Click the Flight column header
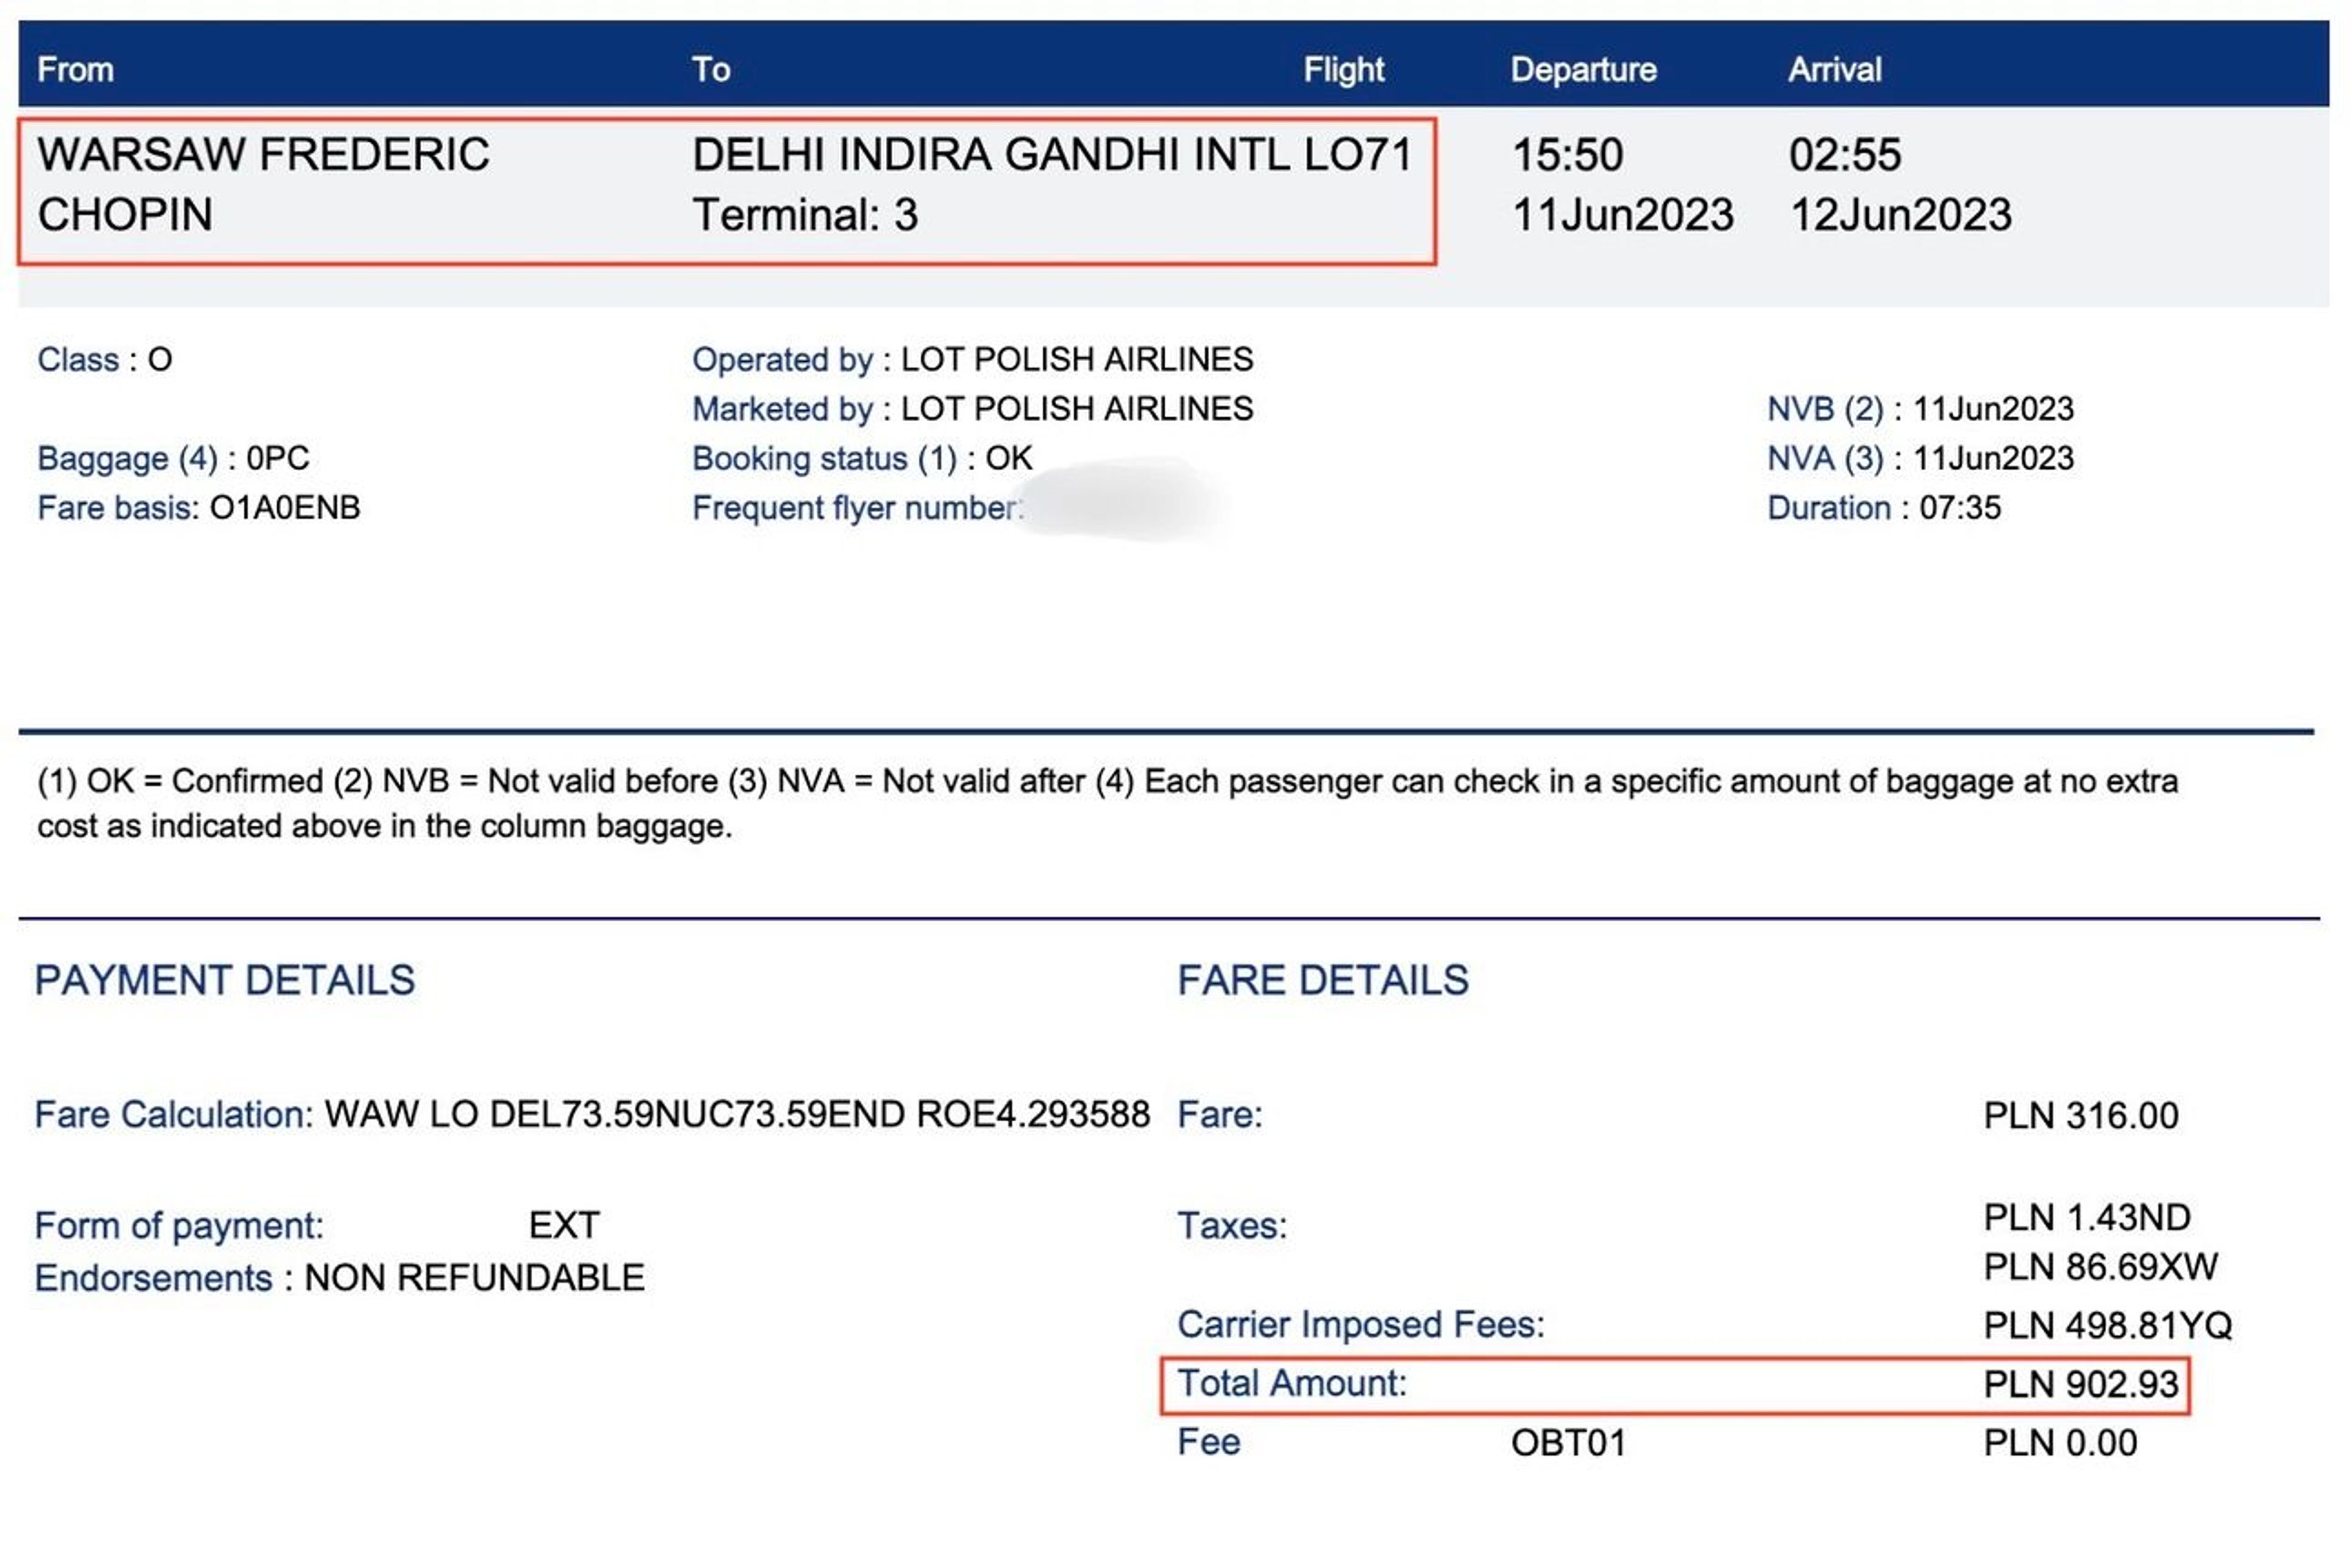This screenshot has width=2351, height=1568. (x=1343, y=70)
